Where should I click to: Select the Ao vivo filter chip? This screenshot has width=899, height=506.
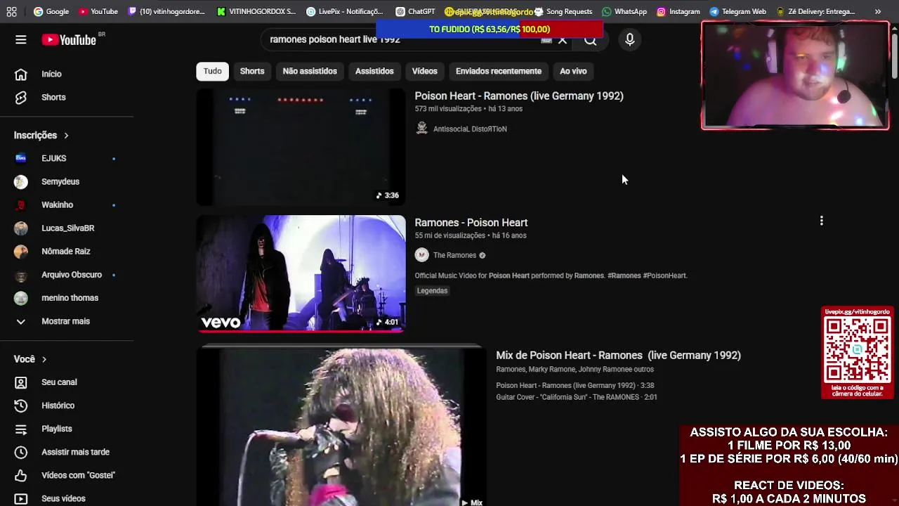(573, 71)
